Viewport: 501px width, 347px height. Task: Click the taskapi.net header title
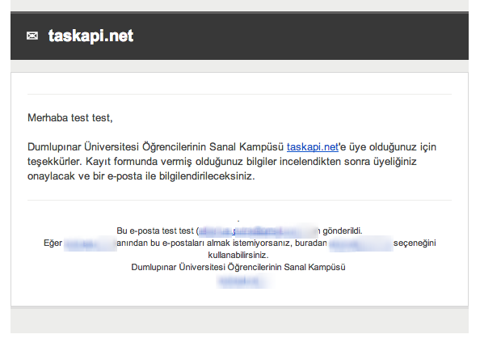(91, 36)
